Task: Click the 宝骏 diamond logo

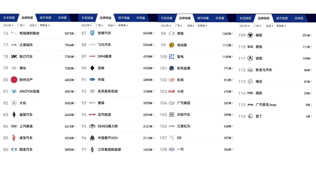Action: coord(92,68)
